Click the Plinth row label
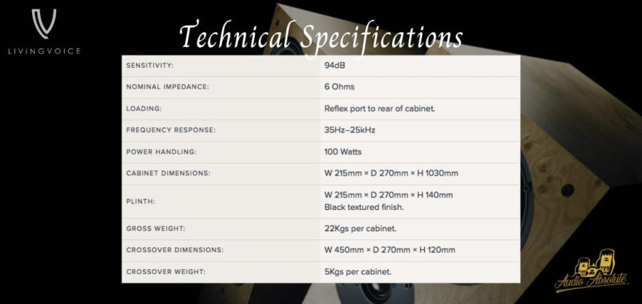The width and height of the screenshot is (642, 304). pyautogui.click(x=141, y=201)
